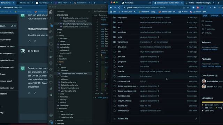The height and width of the screenshot is (125, 223).
Task: Open composer.json in GitHub file list
Action: (124, 76)
